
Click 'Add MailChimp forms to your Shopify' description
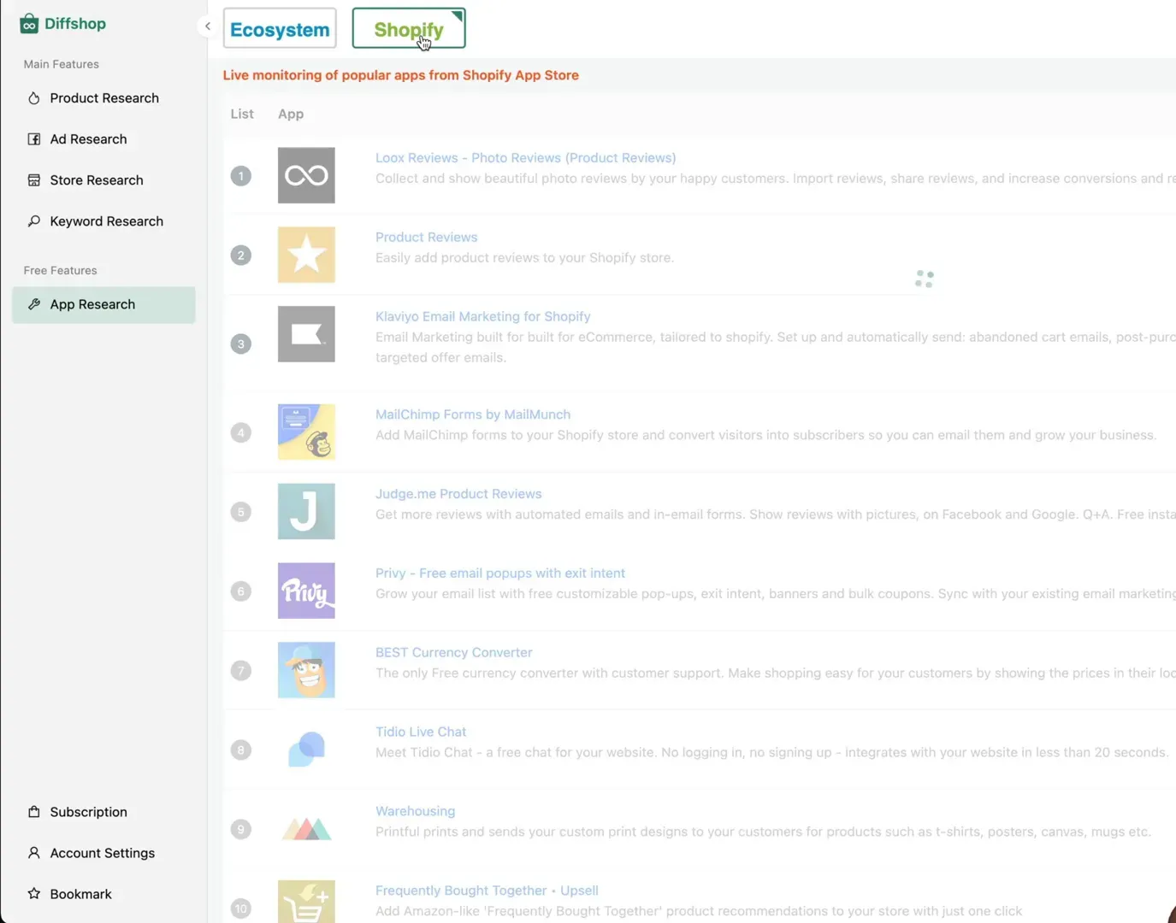coord(765,435)
